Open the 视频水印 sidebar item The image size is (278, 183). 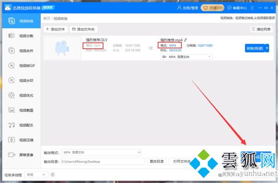(21, 81)
